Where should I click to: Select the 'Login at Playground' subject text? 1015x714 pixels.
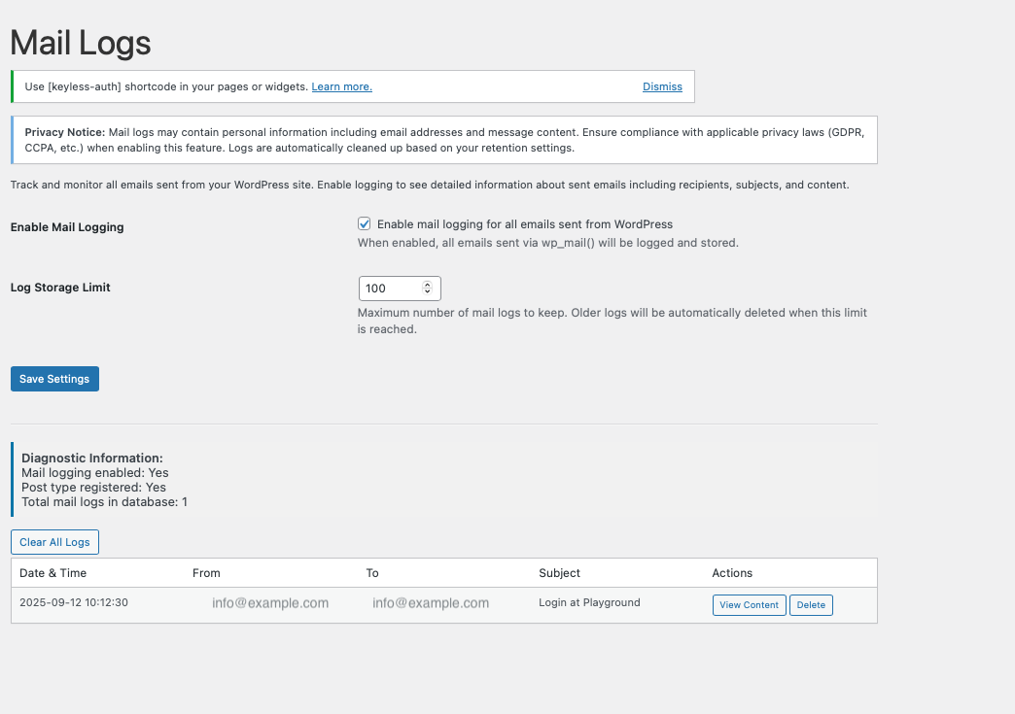[x=589, y=603]
